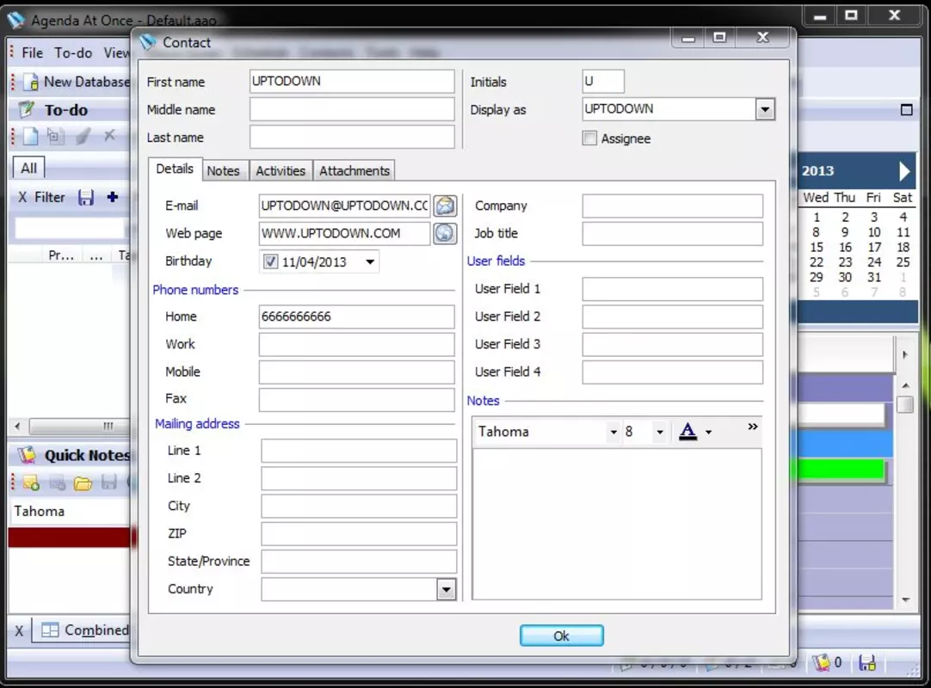Image resolution: width=931 pixels, height=688 pixels.
Task: Click in the Initials field
Action: coord(603,82)
